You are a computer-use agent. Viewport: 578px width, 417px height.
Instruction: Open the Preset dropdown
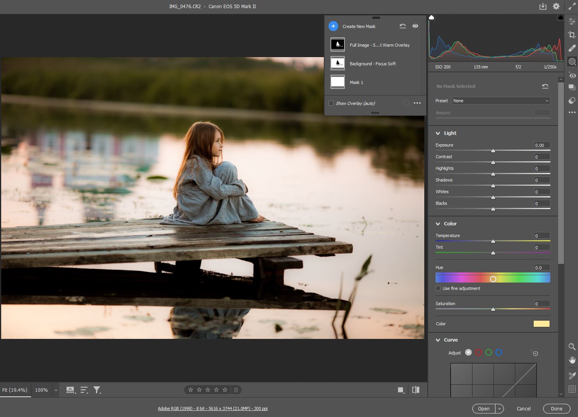501,101
